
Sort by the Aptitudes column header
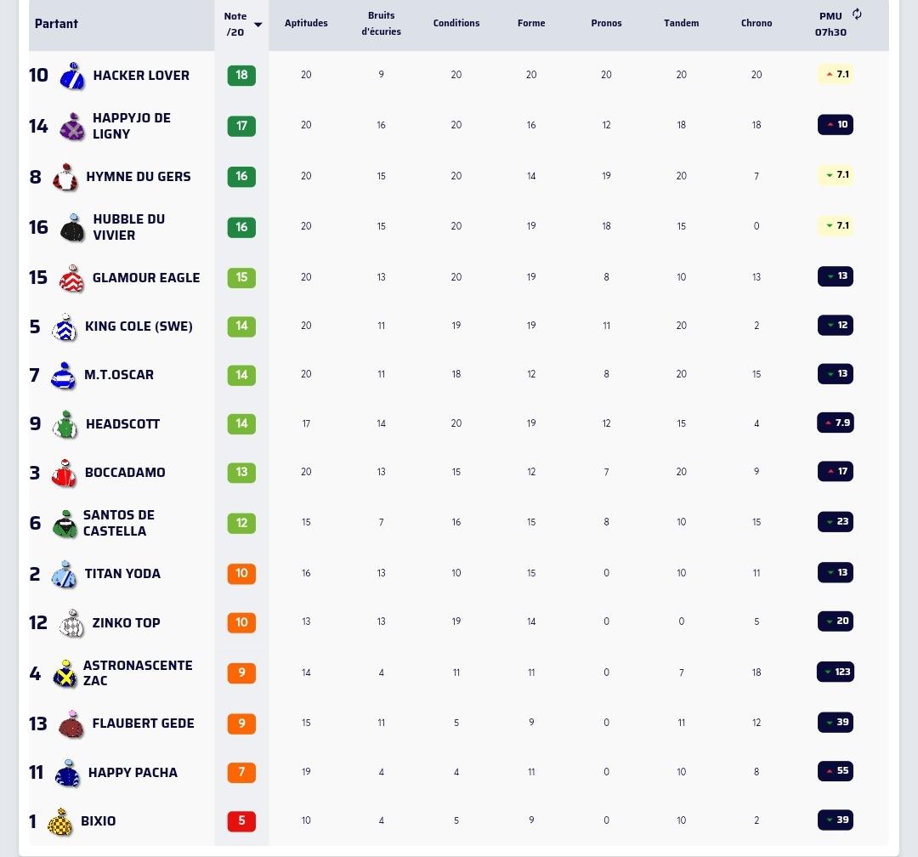pos(306,24)
